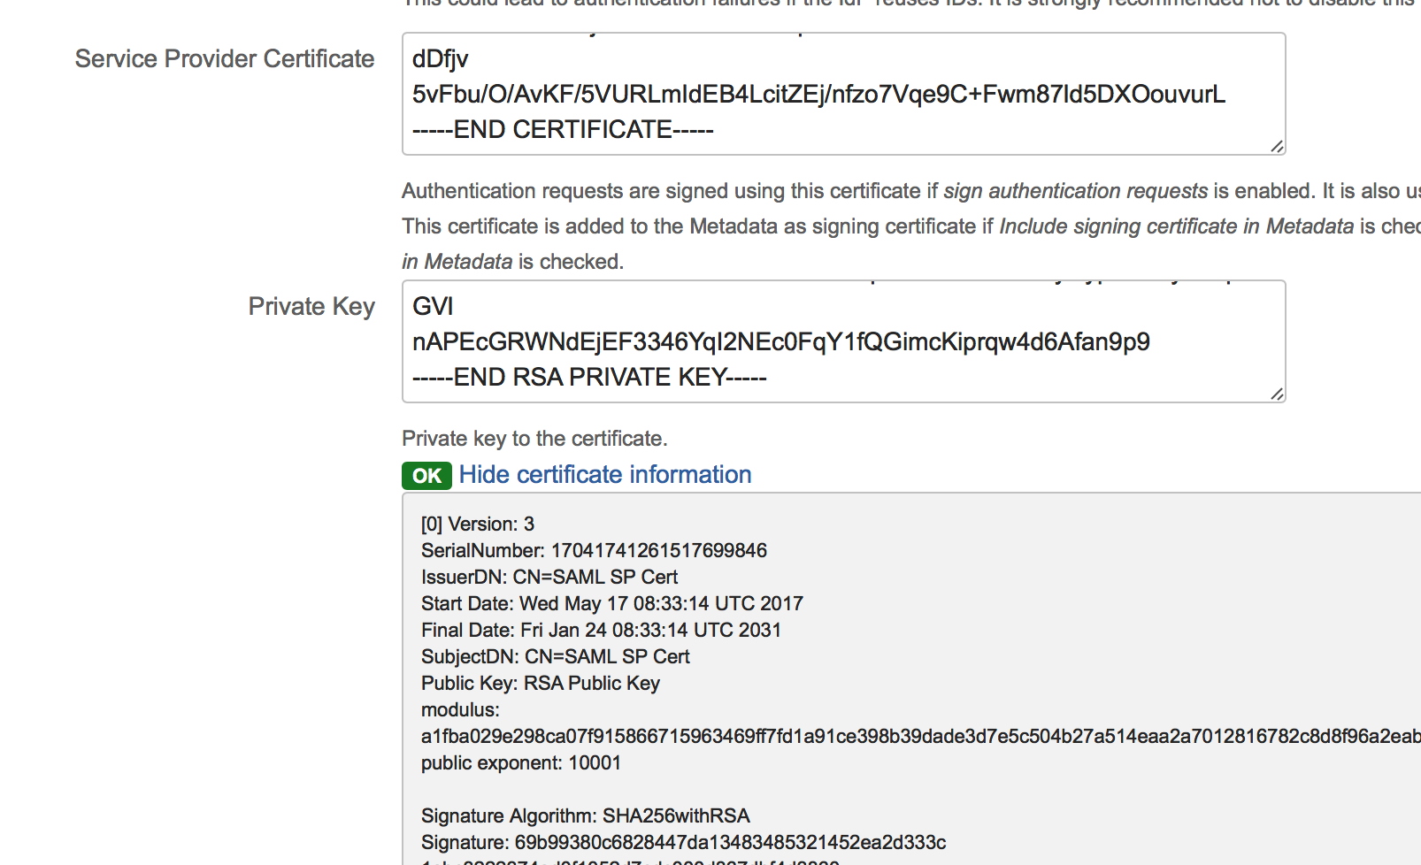Click the Service Provider Certificate label
1421x865 pixels.
click(225, 59)
